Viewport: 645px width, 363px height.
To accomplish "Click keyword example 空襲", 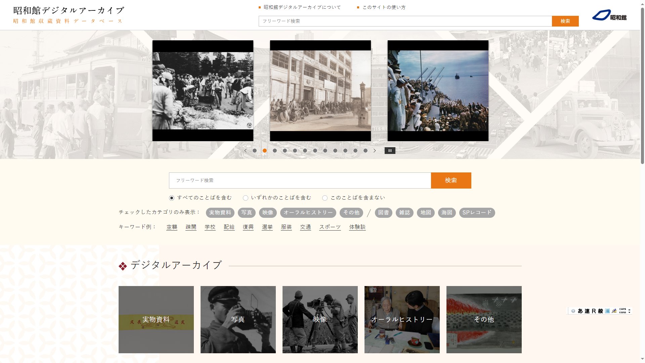I will 172,227.
